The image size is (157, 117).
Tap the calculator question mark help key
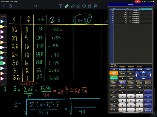tap(114, 110)
